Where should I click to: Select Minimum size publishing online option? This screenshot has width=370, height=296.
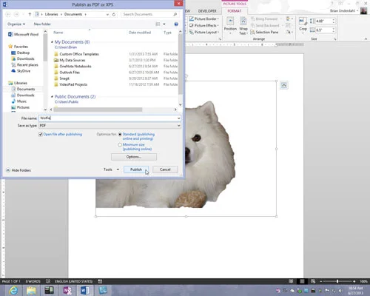pyautogui.click(x=120, y=145)
